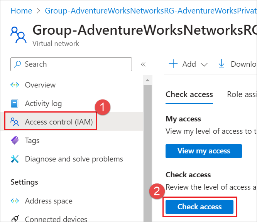257x222 pixels.
Task: Click the purple Tags icon
Action: coord(15,141)
